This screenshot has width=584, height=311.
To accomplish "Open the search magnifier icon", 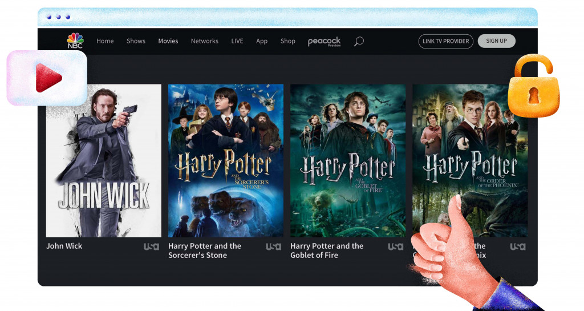I will pos(359,41).
